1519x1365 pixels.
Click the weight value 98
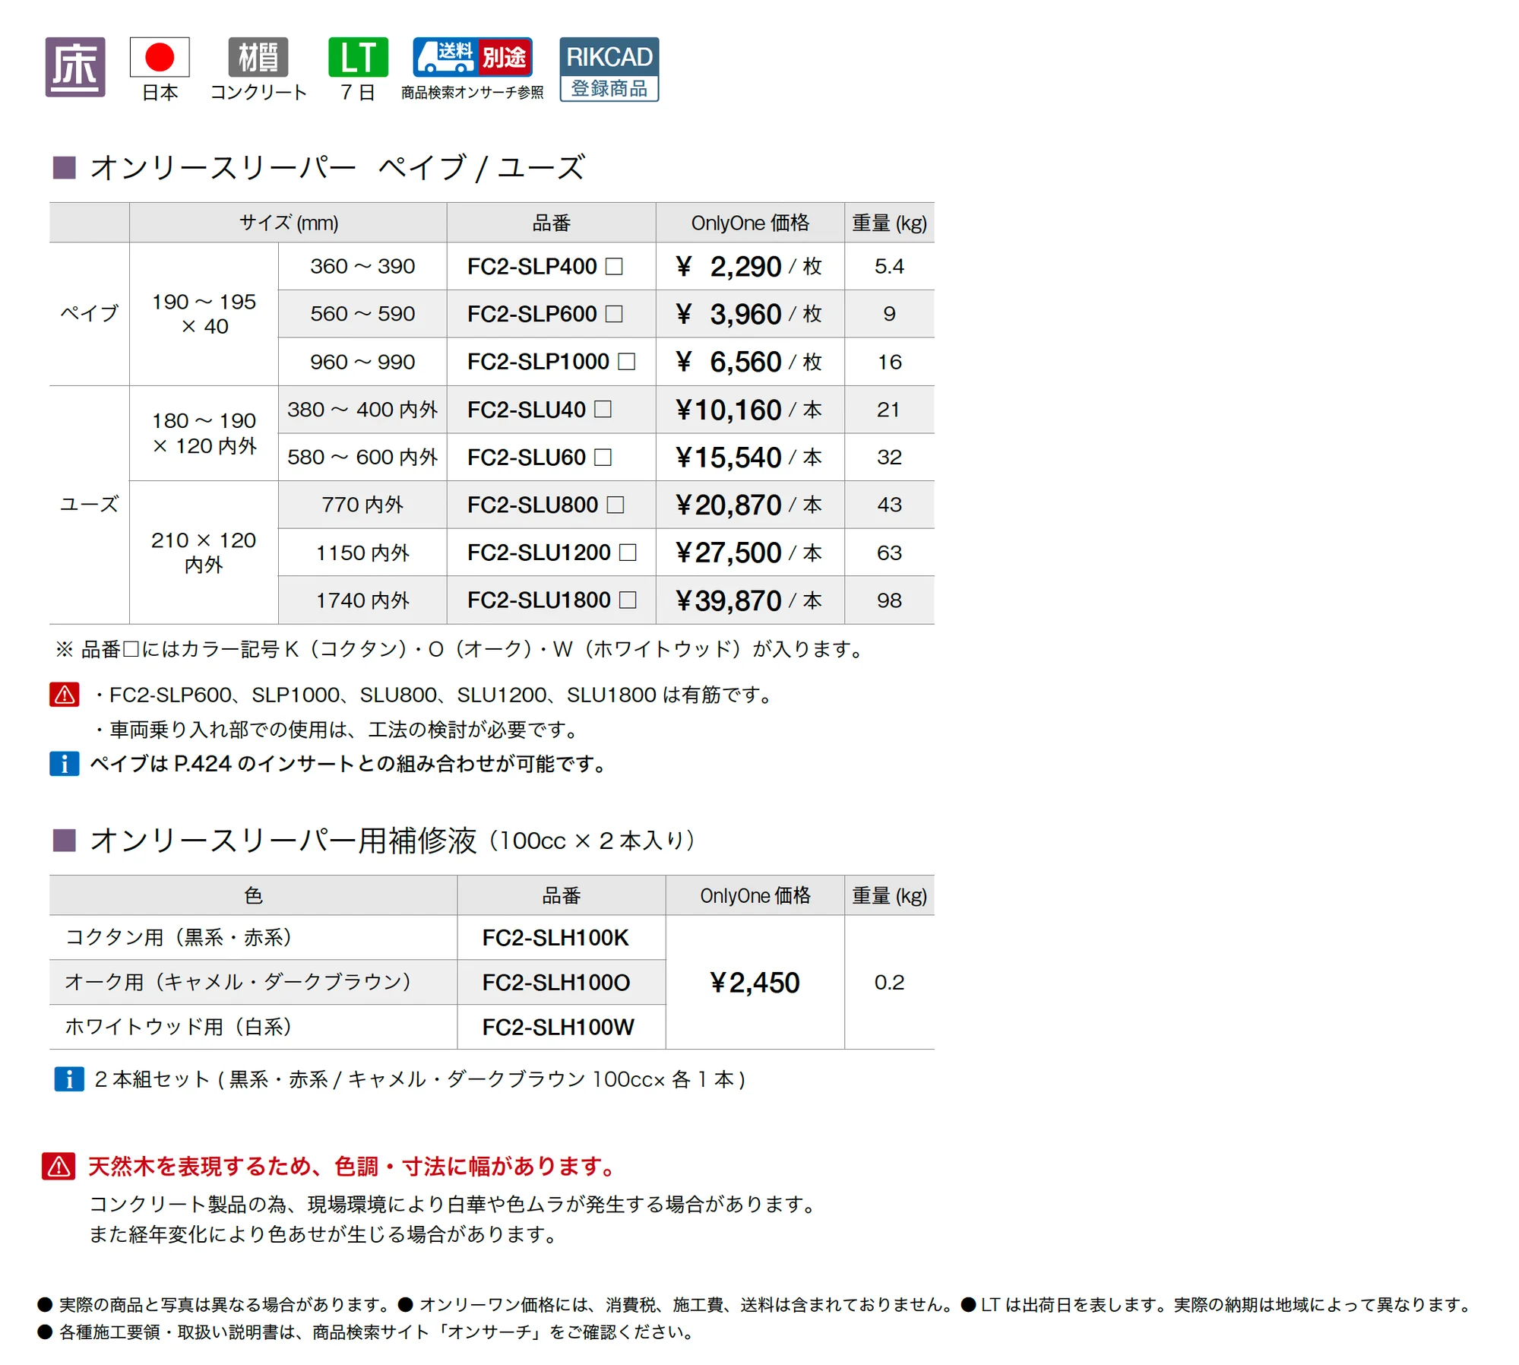pos(889,600)
